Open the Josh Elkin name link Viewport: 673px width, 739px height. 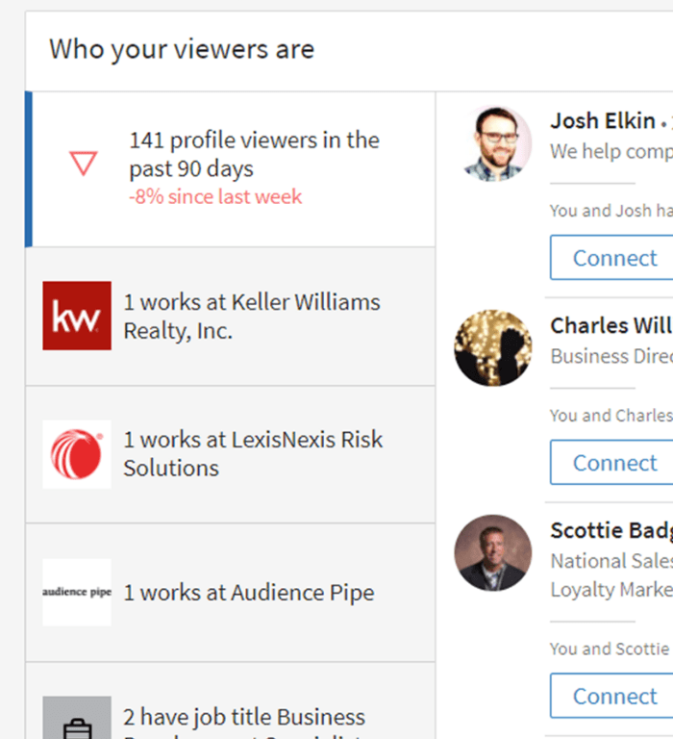[603, 120]
